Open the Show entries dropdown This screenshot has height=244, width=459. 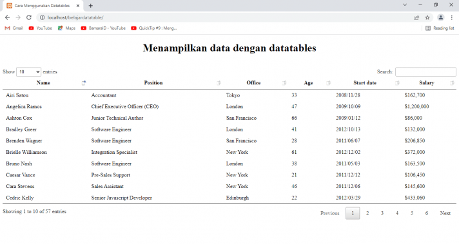click(28, 71)
